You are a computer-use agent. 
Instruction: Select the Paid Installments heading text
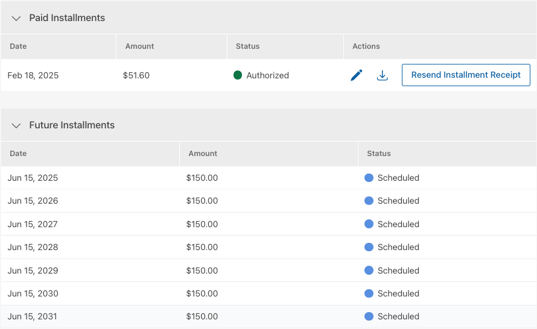pos(67,18)
